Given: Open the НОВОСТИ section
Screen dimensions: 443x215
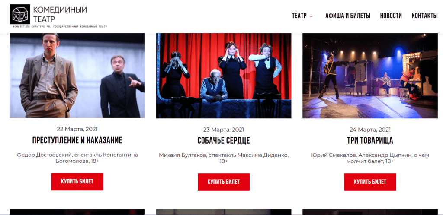Looking at the screenshot, I should [x=391, y=16].
